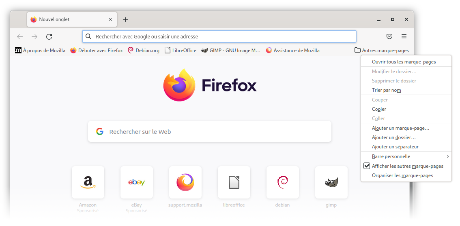The height and width of the screenshot is (226, 460).
Task: Click Sponsorisé label under Amazon
Action: click(x=88, y=211)
